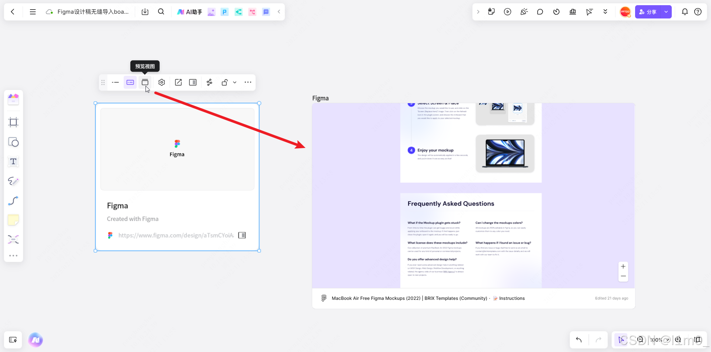This screenshot has height=352, width=711.
Task: Click the Instructions page label
Action: 512,298
